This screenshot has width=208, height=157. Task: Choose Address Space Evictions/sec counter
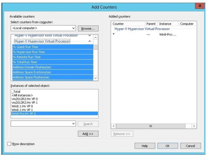52,72
